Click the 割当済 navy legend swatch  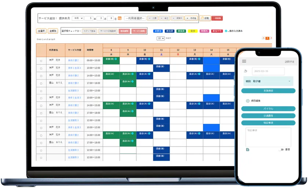pyautogui.click(x=169, y=31)
